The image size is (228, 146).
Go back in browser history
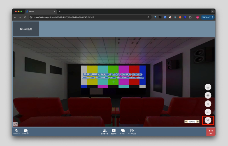[x=15, y=17]
